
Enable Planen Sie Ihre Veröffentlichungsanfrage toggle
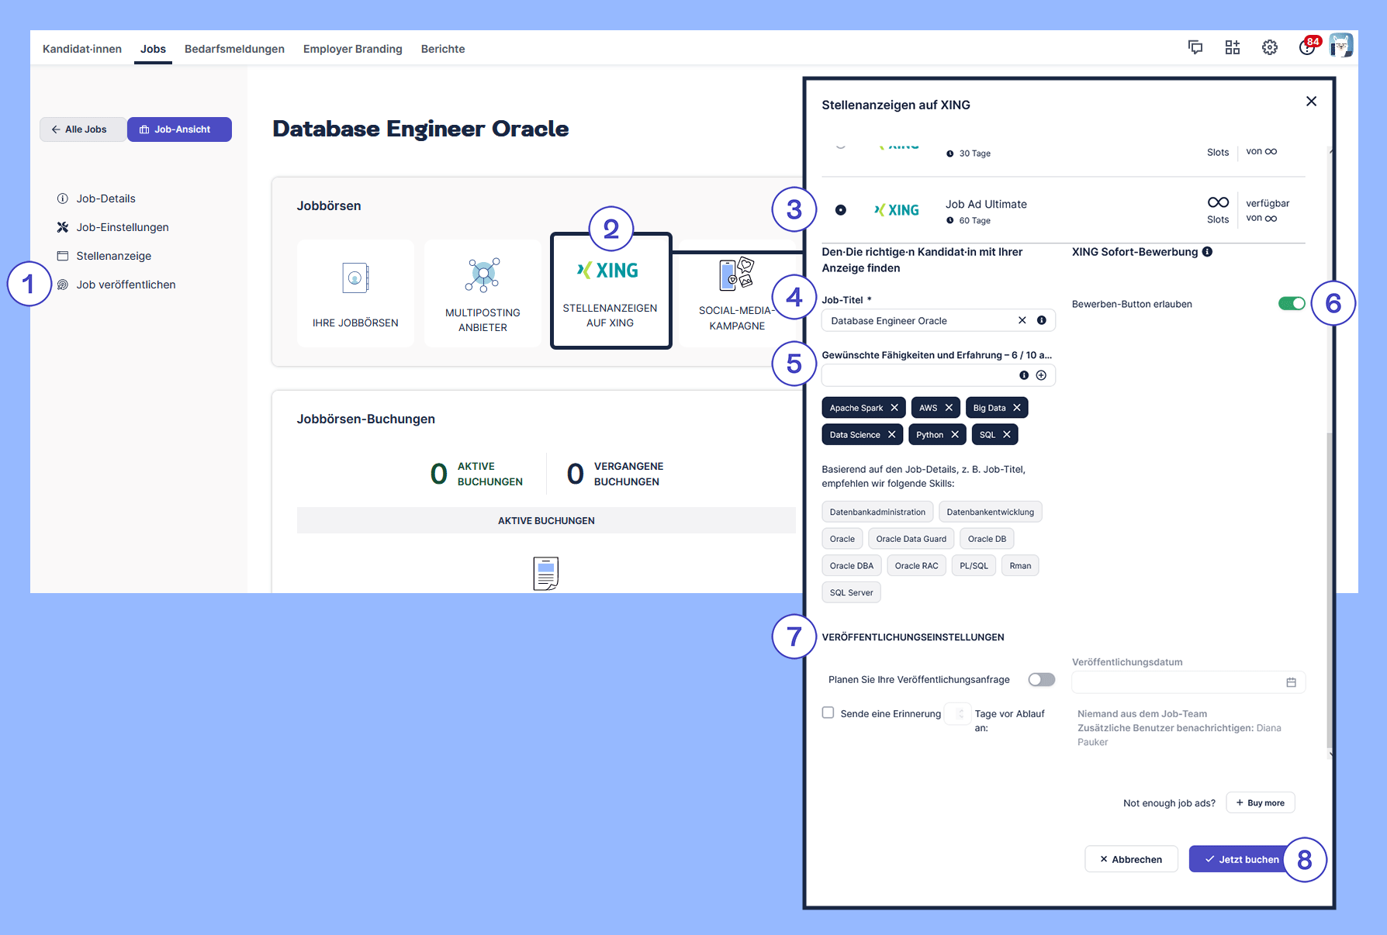(x=1041, y=680)
